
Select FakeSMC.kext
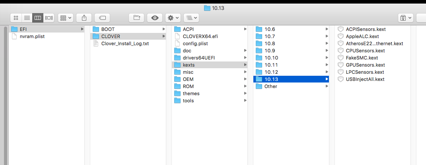[372, 58]
